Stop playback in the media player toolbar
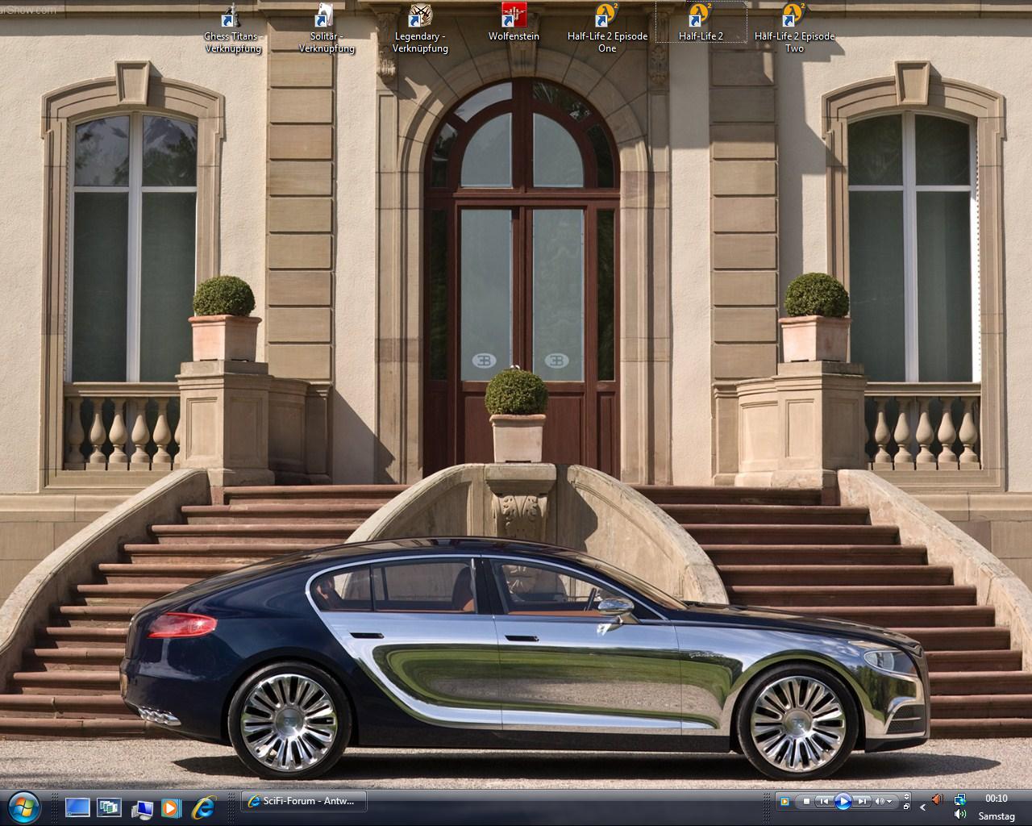 (806, 801)
